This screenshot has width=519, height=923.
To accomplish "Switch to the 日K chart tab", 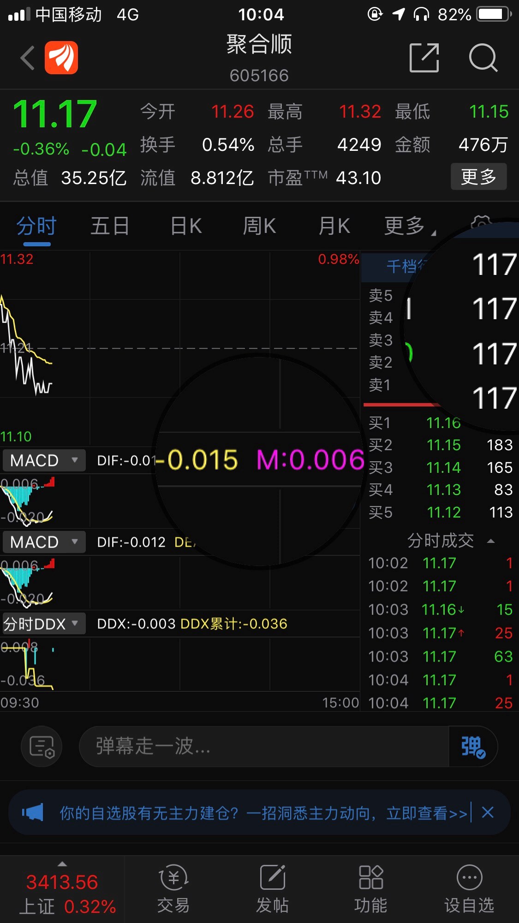I will tap(186, 226).
